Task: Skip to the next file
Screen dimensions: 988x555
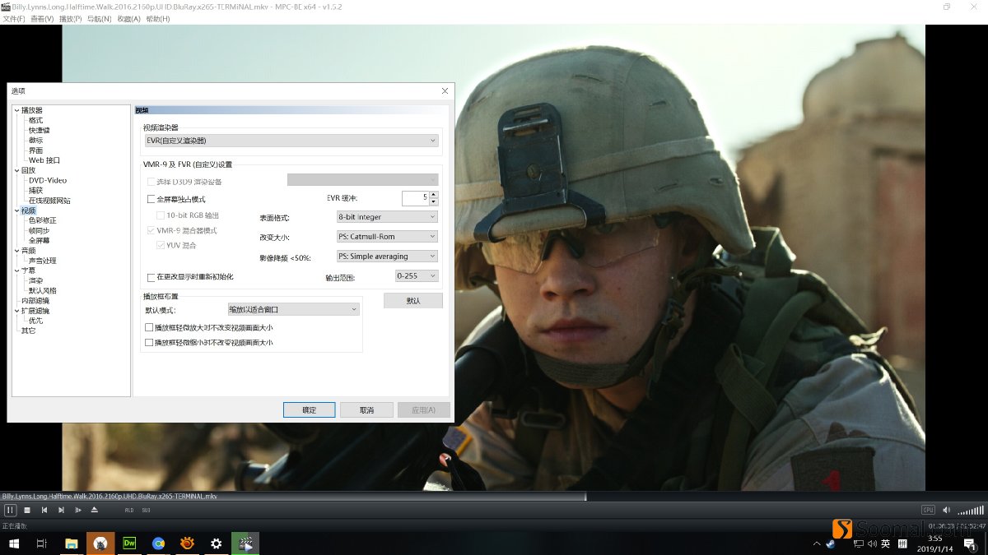Action: [61, 510]
